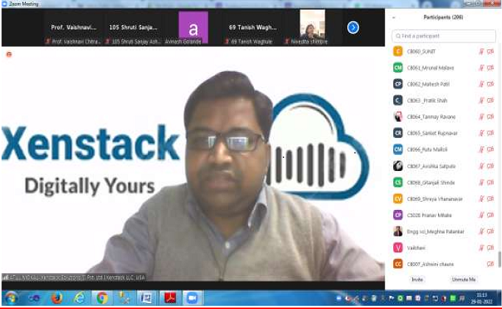Click CS026 Pranav purple CP avatar

click(x=398, y=215)
